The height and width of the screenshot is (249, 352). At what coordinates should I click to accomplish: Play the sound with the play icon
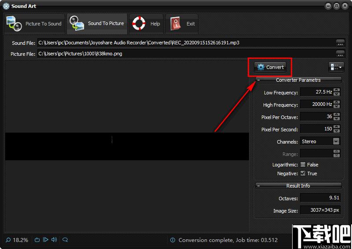[x=46, y=240]
